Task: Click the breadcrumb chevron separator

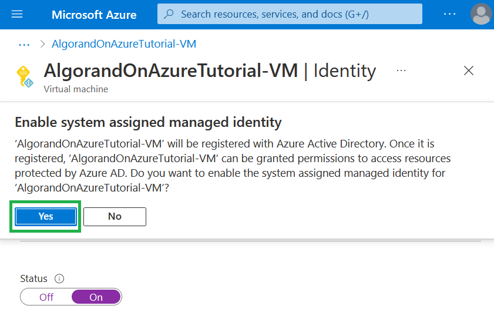Action: click(x=42, y=44)
